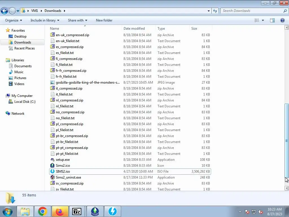Open Include in library menu

[x=45, y=20]
